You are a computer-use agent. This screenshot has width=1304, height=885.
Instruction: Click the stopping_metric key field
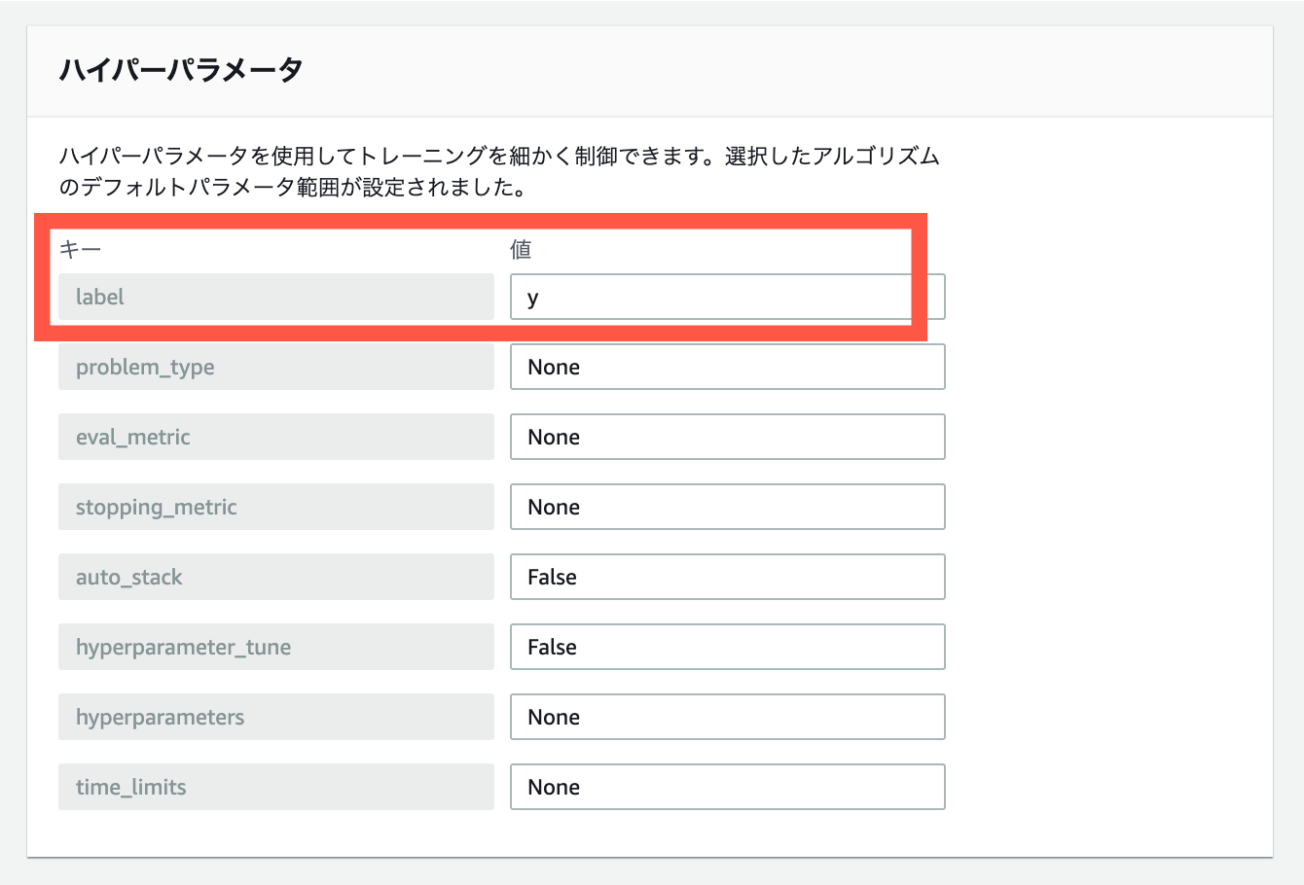pos(276,507)
